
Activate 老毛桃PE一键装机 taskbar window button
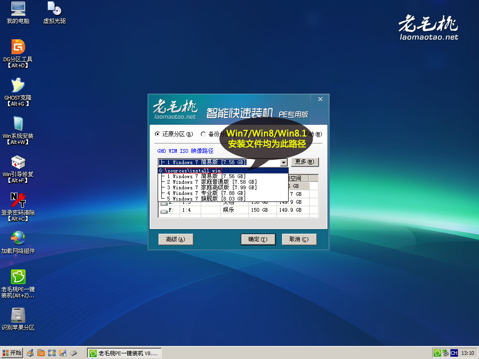(x=124, y=353)
